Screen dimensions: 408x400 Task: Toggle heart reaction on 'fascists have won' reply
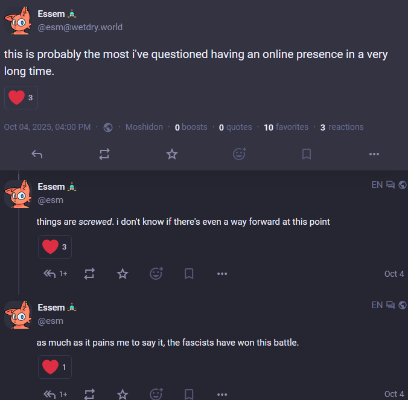[55, 367]
